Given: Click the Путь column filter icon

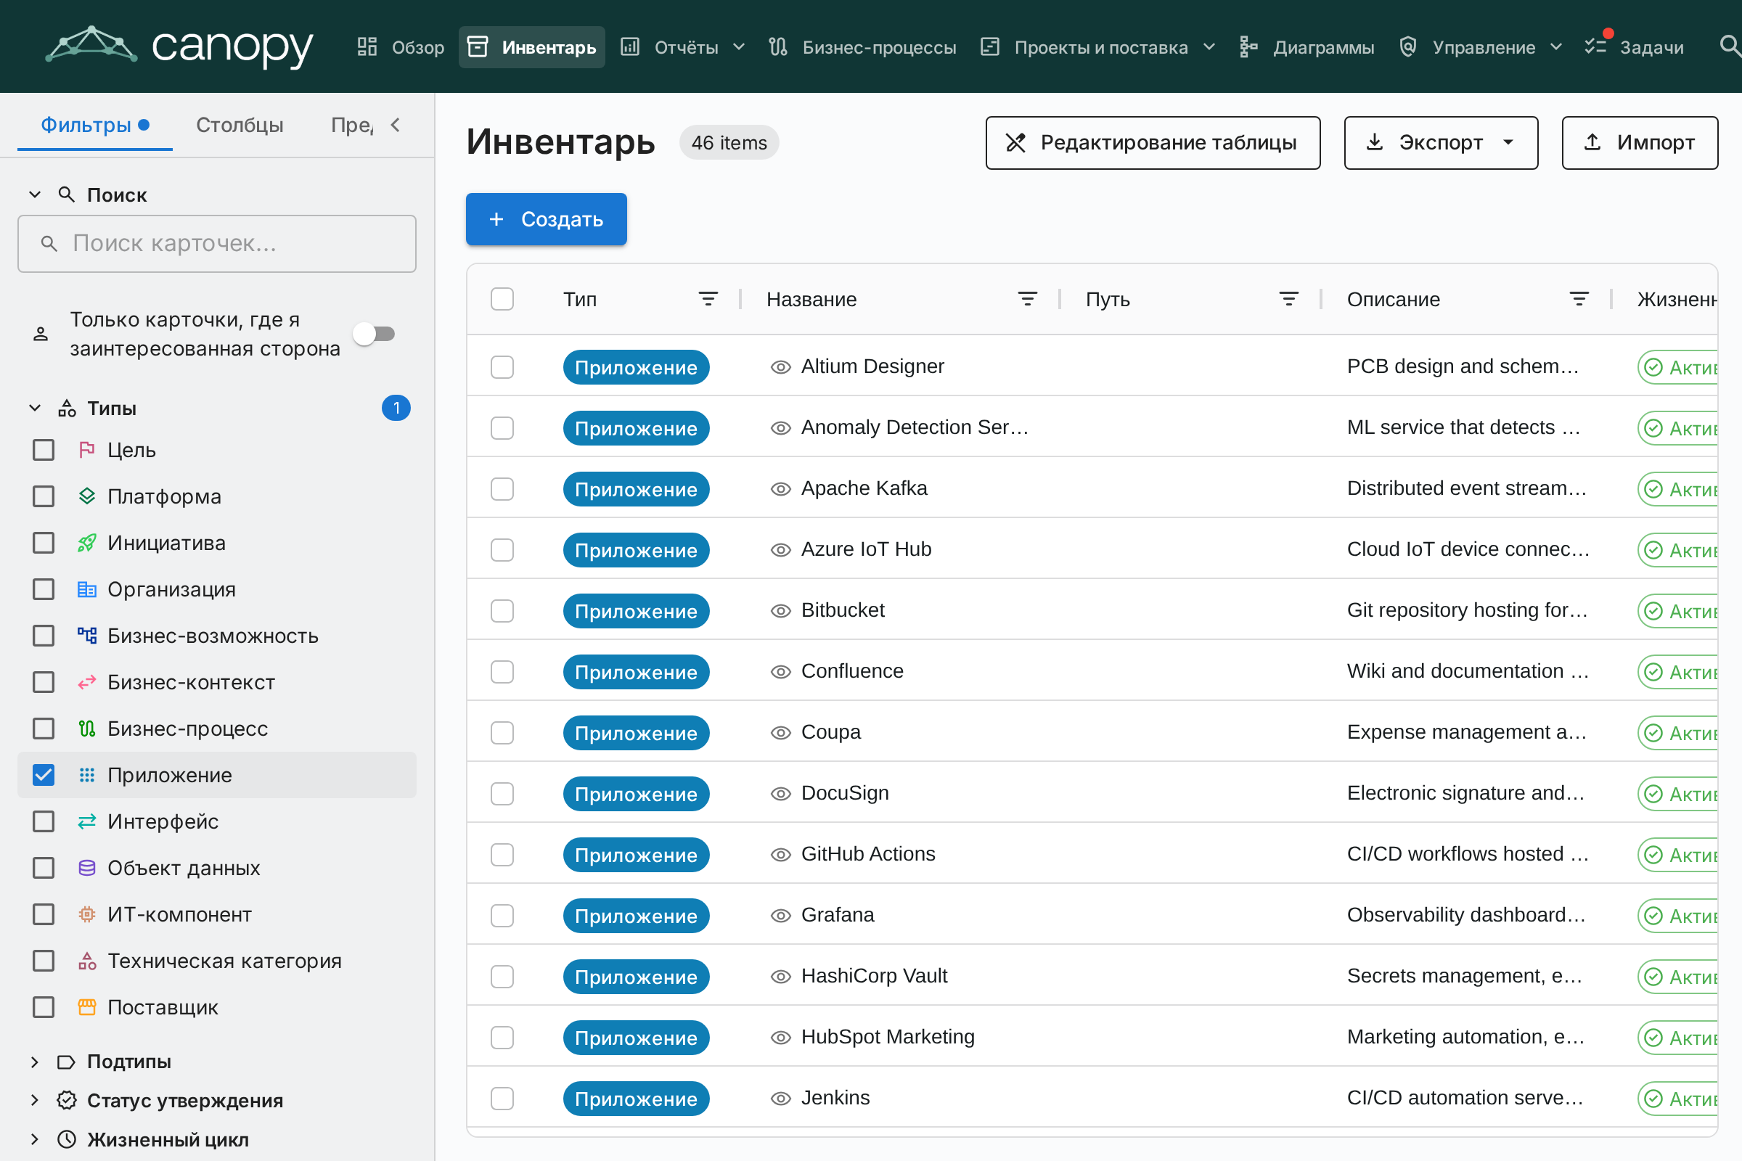Looking at the screenshot, I should pyautogui.click(x=1289, y=299).
